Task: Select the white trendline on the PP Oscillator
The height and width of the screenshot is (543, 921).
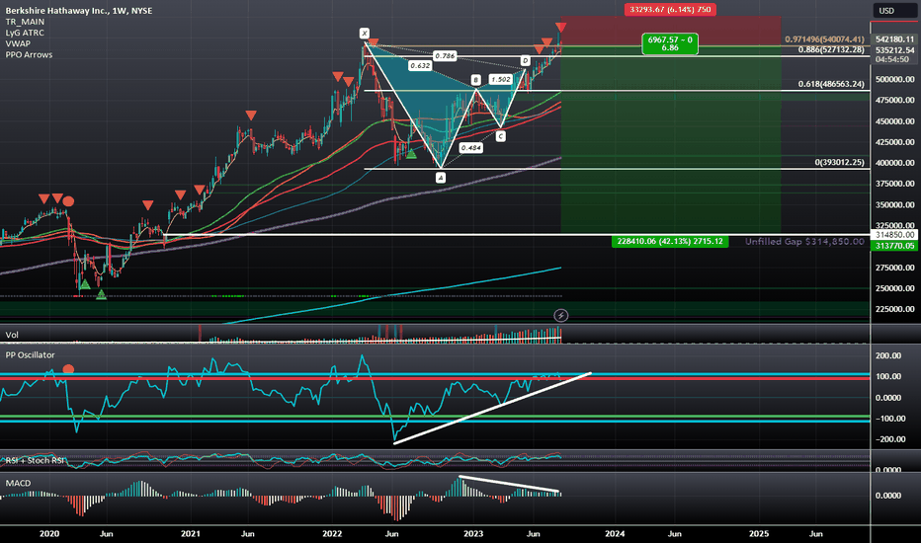Action: tap(492, 408)
